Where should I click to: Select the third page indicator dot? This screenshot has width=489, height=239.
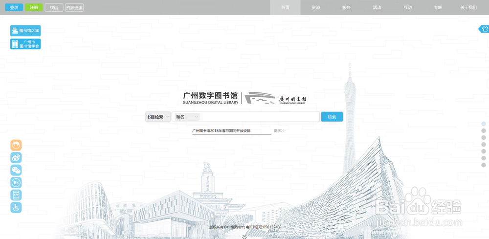click(x=484, y=137)
